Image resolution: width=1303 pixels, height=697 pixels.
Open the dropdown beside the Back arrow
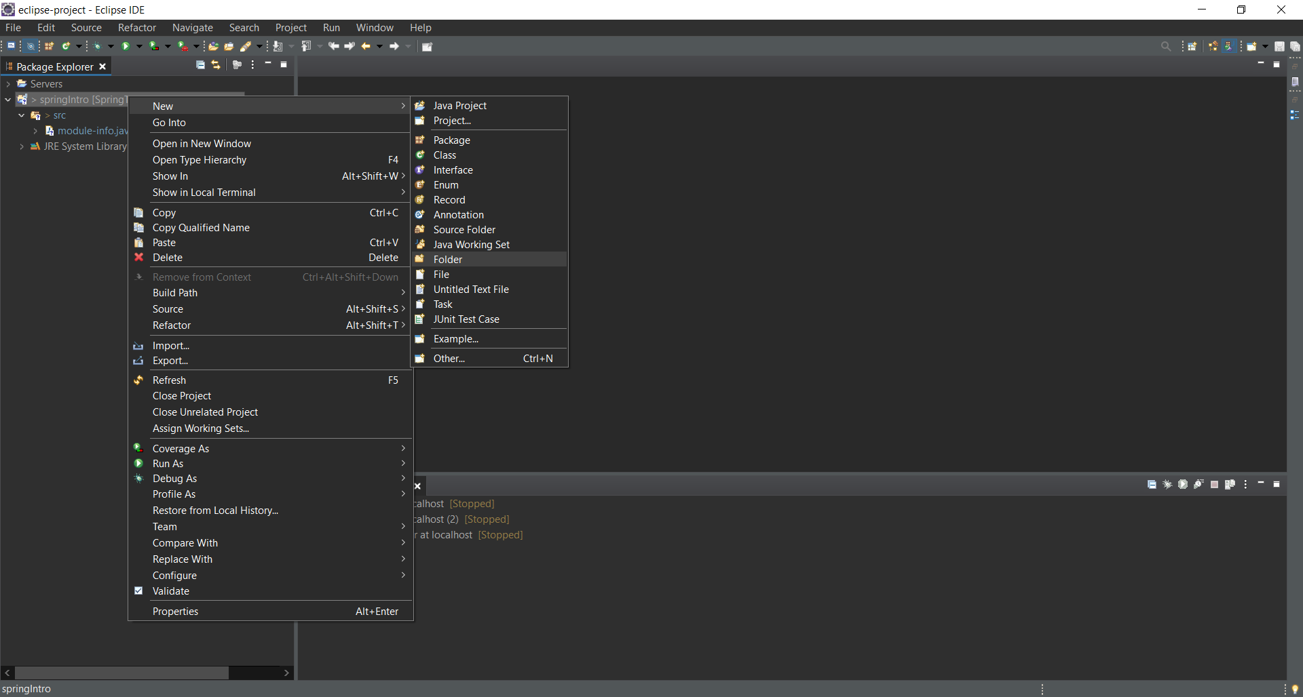[x=379, y=47]
